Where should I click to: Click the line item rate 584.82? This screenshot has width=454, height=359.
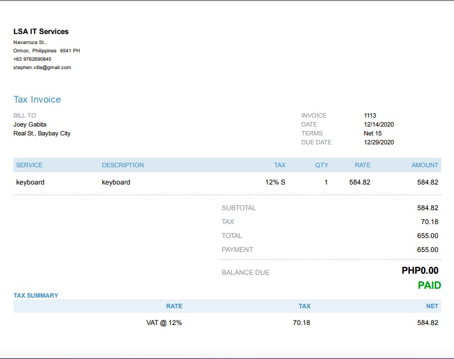pyautogui.click(x=360, y=182)
